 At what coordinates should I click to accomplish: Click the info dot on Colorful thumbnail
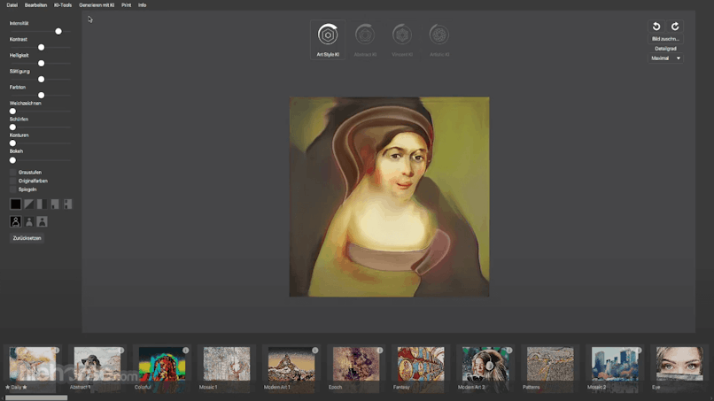pos(186,350)
